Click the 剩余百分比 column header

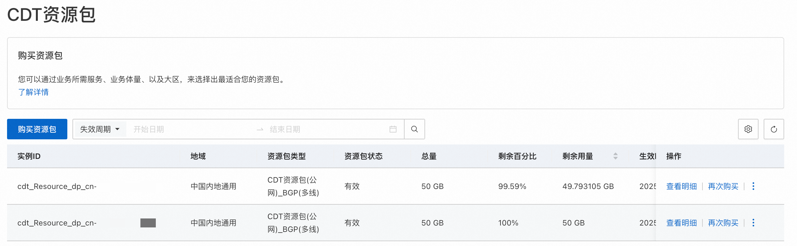(517, 156)
